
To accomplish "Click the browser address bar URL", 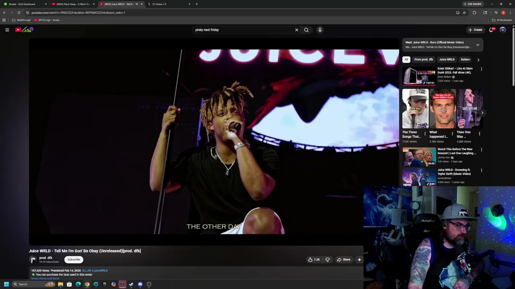I will 78,12.
